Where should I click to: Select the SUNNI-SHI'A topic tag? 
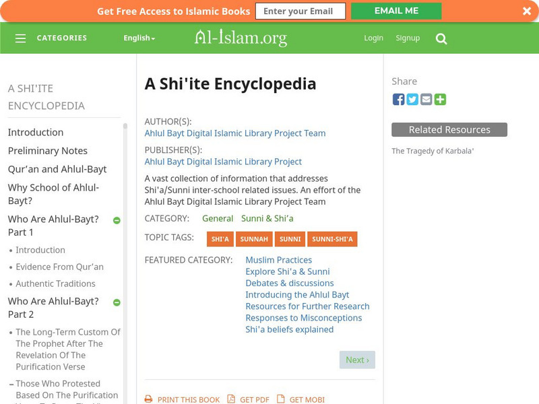click(x=332, y=239)
